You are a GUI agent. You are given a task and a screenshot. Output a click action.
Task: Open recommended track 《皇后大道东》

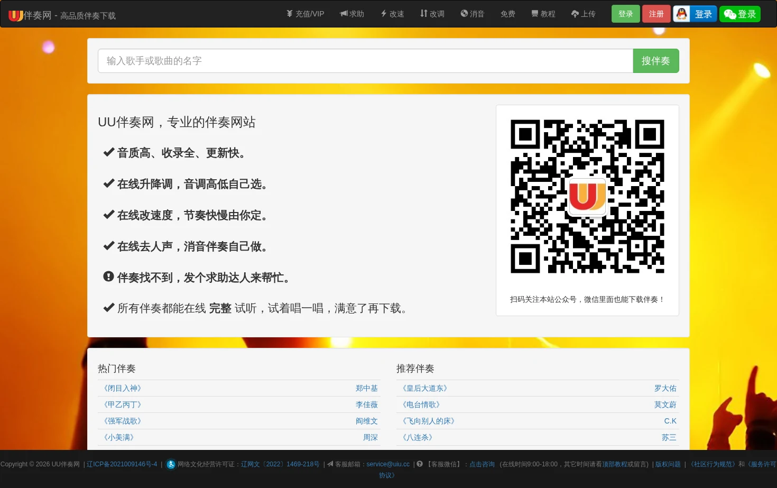pyautogui.click(x=424, y=388)
